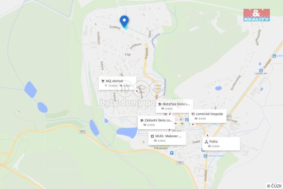
Task: Click the ČÚZK copyright link
Action: point(274,186)
